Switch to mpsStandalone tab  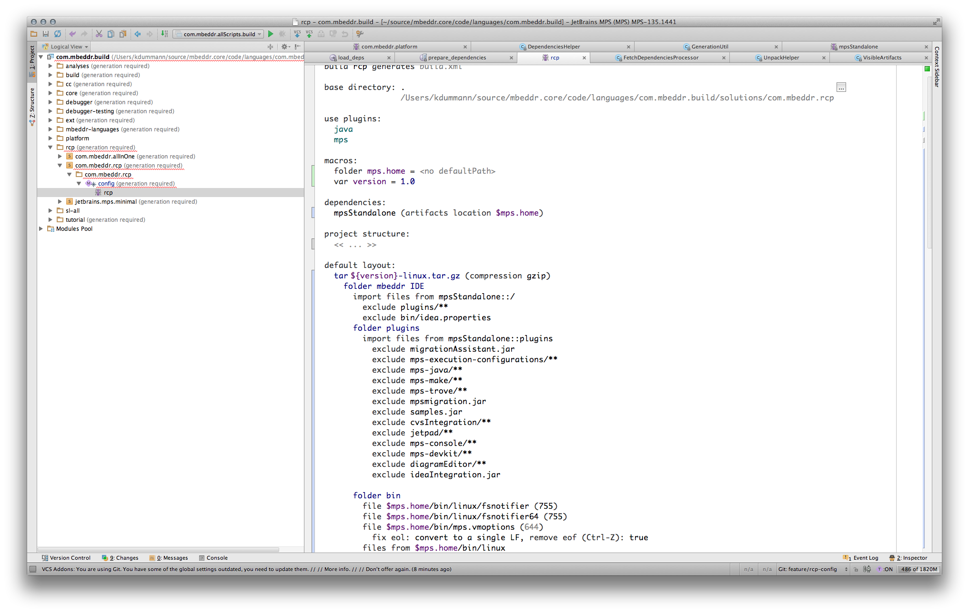[x=858, y=47]
